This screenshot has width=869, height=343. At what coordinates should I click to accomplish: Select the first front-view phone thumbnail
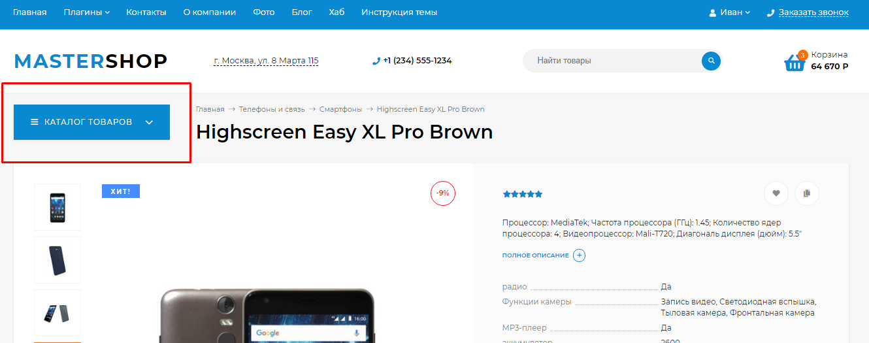57,207
